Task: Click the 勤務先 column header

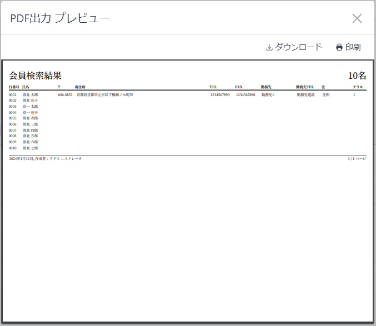Action: (266, 87)
